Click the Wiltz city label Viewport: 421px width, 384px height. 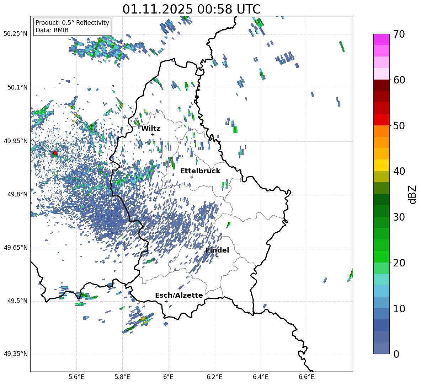[x=151, y=129]
